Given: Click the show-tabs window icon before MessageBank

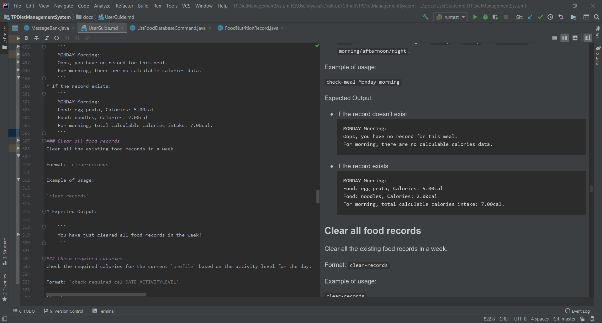Looking at the screenshot, I should [15, 28].
